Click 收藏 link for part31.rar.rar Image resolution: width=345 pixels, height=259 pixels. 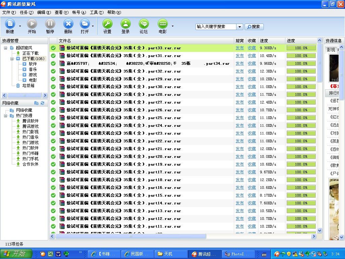(x=252, y=56)
